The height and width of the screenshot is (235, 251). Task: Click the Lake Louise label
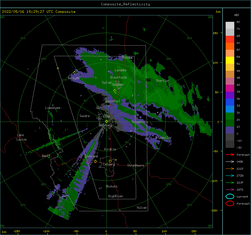[21, 137]
